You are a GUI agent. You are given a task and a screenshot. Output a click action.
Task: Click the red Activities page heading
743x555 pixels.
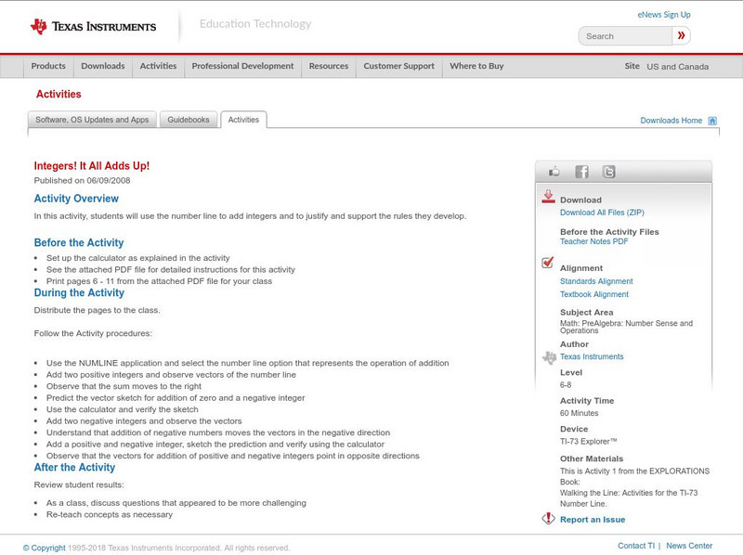(59, 95)
